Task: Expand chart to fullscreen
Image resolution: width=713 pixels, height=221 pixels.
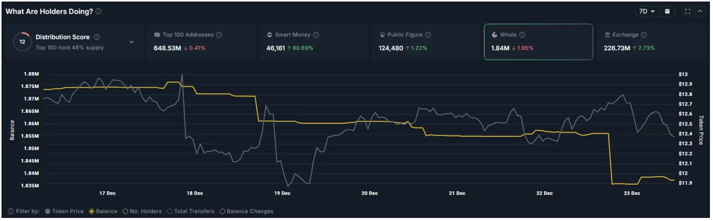Action: pyautogui.click(x=687, y=11)
